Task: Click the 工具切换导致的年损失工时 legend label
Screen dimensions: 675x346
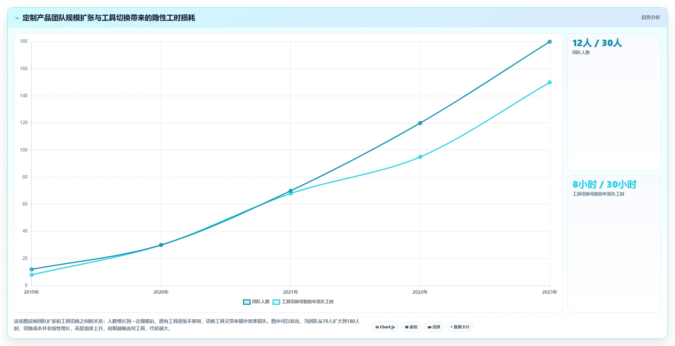Action: (x=308, y=302)
